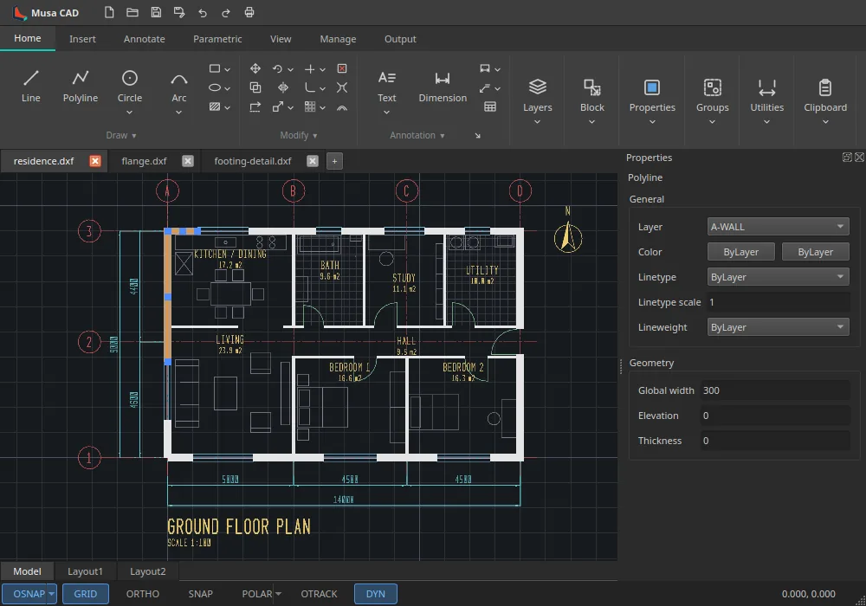The width and height of the screenshot is (866, 606).
Task: Activate the Move tool
Action: click(255, 68)
